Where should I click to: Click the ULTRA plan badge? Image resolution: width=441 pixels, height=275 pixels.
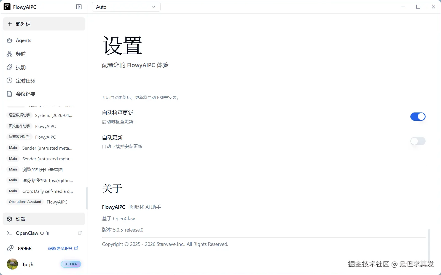click(x=71, y=264)
